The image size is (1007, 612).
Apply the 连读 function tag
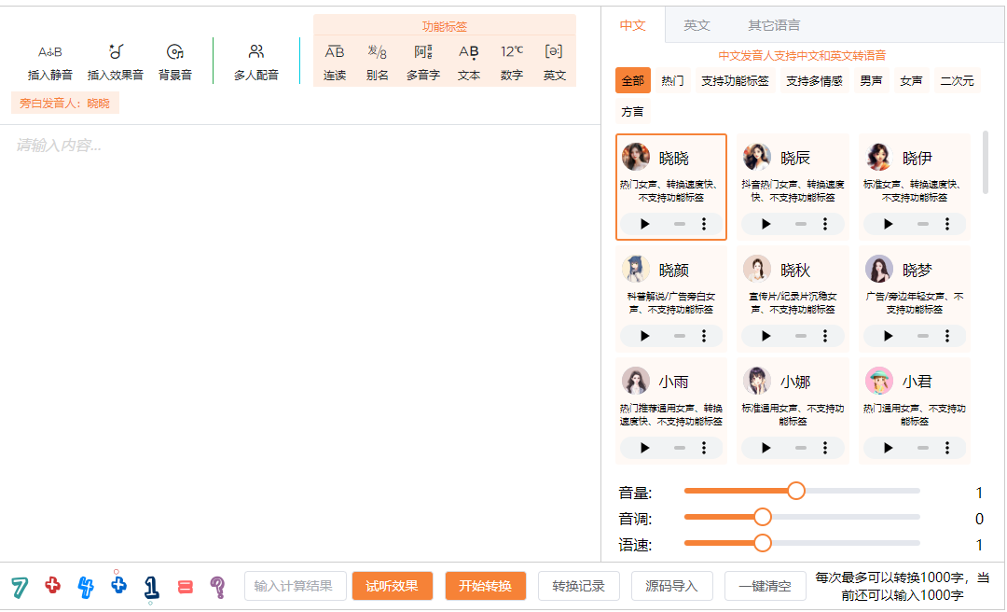point(335,52)
